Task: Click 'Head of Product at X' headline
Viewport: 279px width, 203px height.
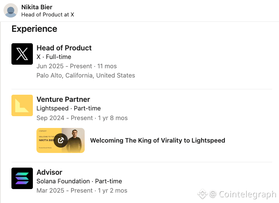Action: pos(48,15)
